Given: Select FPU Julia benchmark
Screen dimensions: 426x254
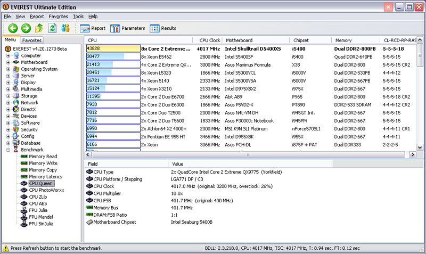Looking at the screenshot, I should [x=38, y=210].
